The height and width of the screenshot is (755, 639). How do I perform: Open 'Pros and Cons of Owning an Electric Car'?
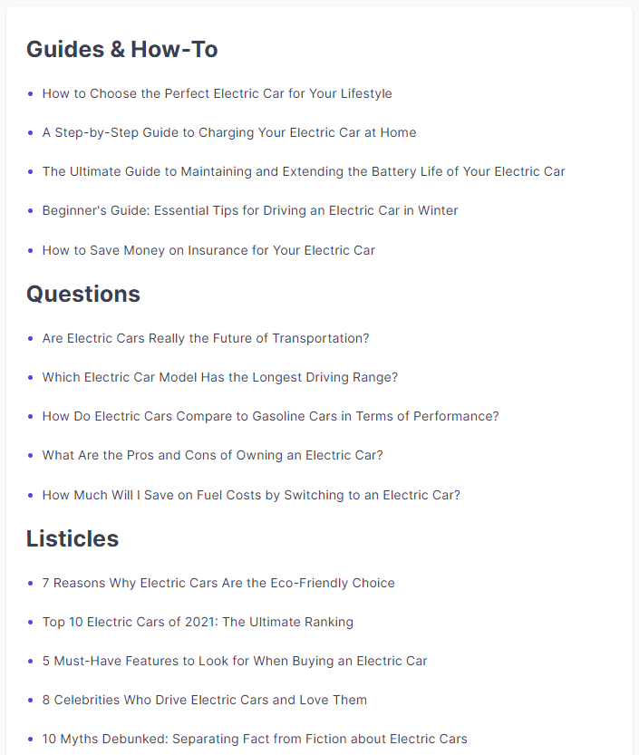coord(213,455)
